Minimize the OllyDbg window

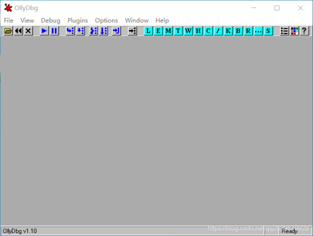click(254, 8)
